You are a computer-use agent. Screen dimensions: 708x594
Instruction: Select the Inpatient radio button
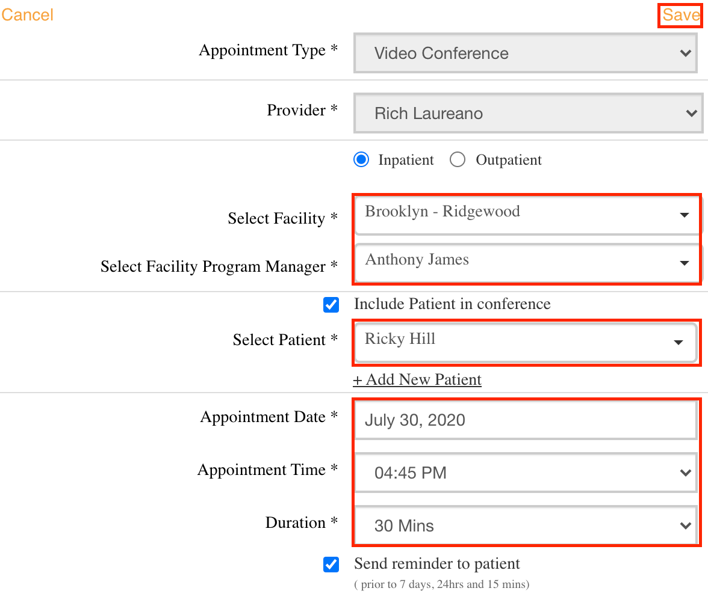tap(361, 160)
